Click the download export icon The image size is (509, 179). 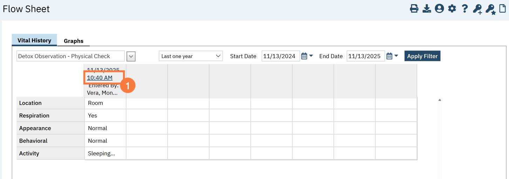tap(427, 9)
